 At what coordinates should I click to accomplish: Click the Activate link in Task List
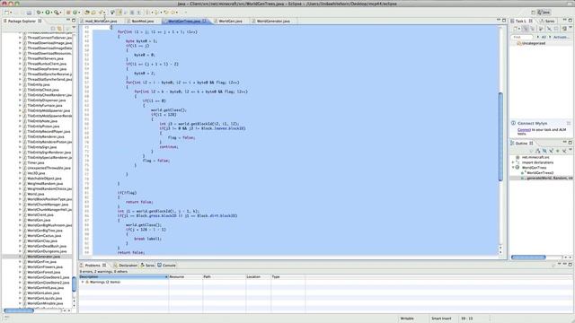[561, 37]
